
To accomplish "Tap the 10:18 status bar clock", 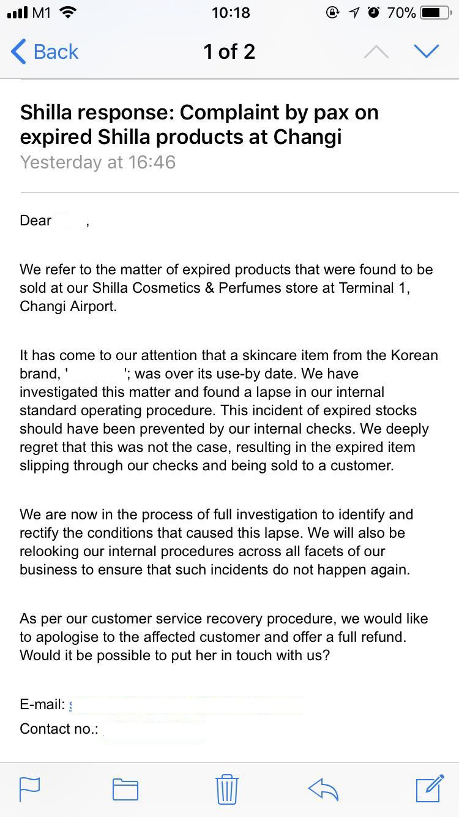I will coord(231,12).
